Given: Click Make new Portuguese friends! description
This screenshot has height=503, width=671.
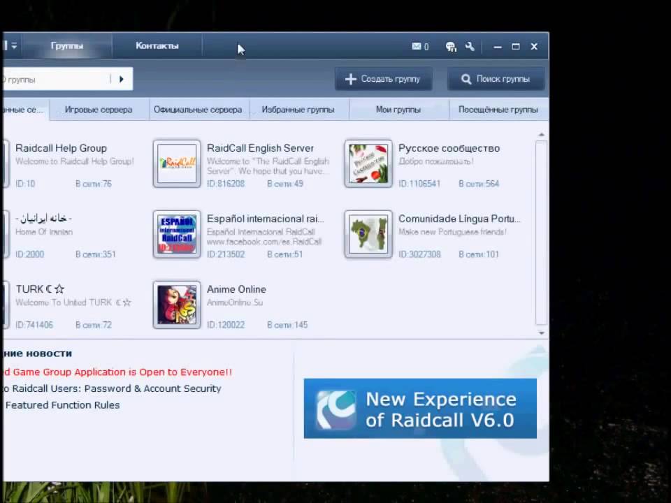Looking at the screenshot, I should 452,232.
